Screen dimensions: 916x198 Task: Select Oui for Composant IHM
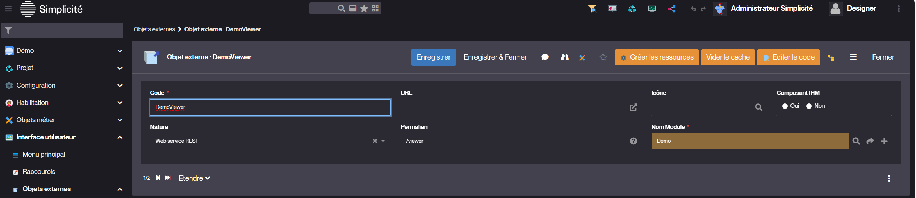785,106
